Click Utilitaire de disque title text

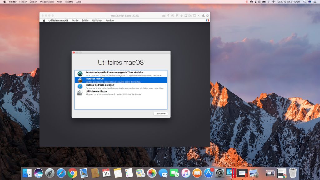[x=96, y=91]
